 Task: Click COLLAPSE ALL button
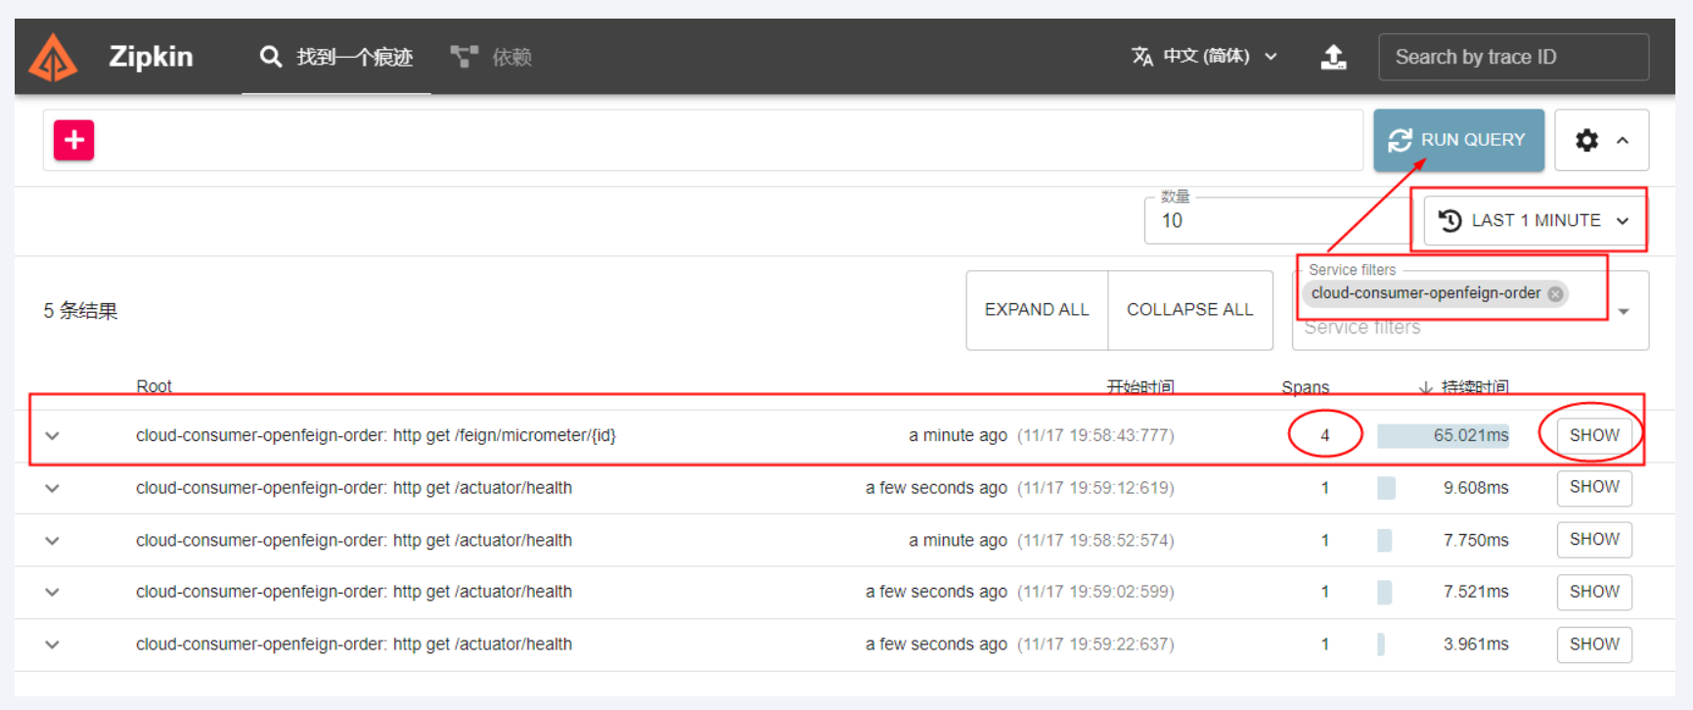pos(1190,310)
